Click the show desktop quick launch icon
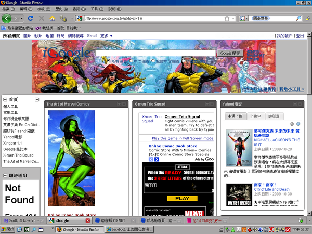Screen dimensions: 312x234 41,230
